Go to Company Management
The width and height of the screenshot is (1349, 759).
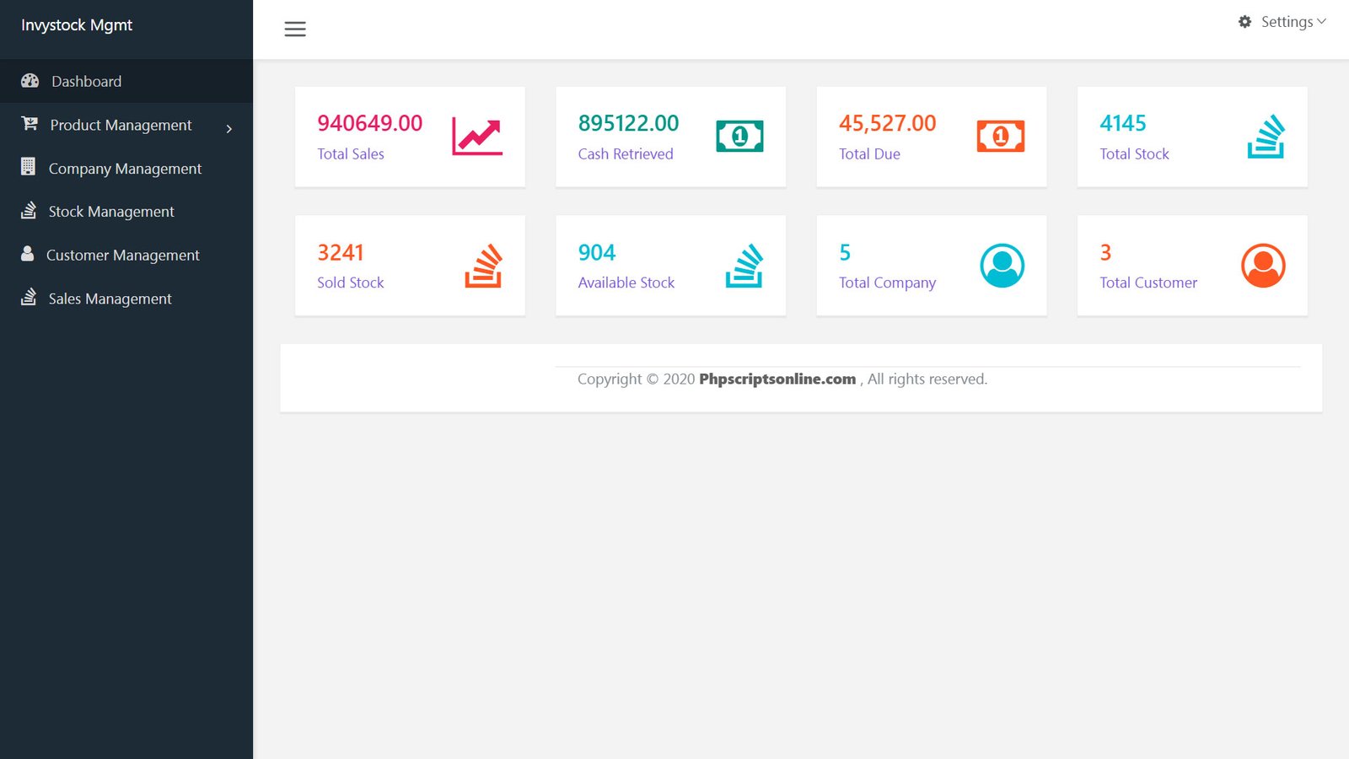(126, 168)
